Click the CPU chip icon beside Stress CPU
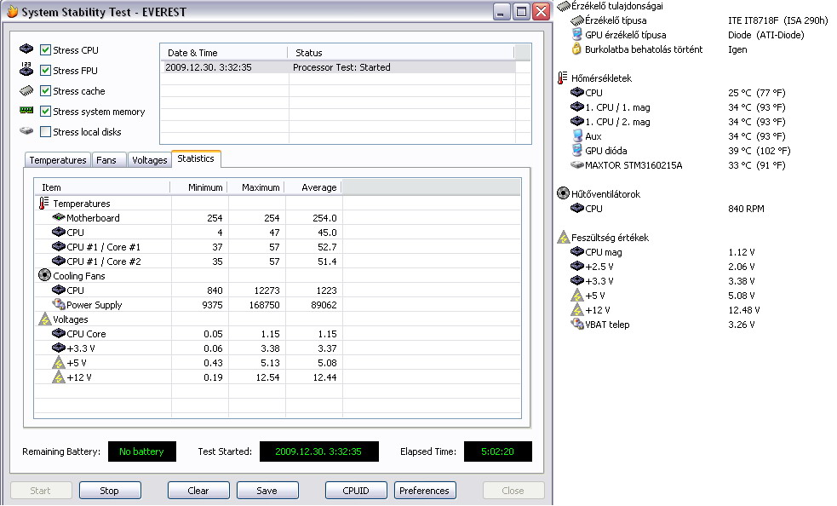 click(26, 49)
